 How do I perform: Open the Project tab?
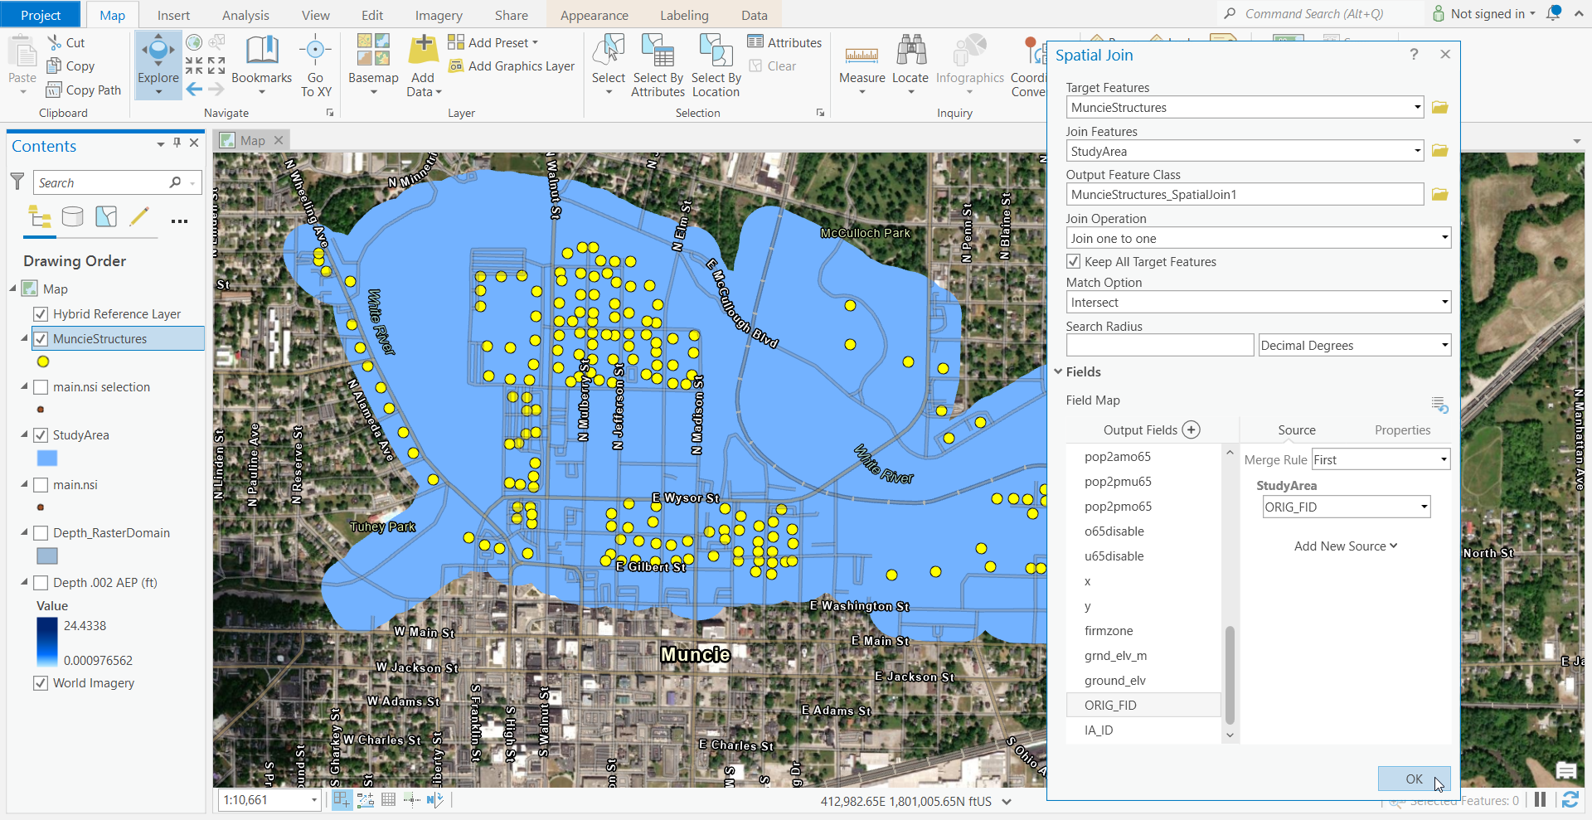pyautogui.click(x=41, y=15)
